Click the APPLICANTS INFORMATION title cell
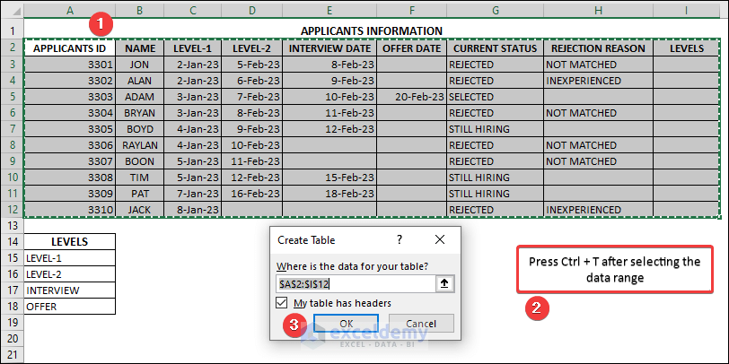The width and height of the screenshot is (729, 364). pos(372,31)
